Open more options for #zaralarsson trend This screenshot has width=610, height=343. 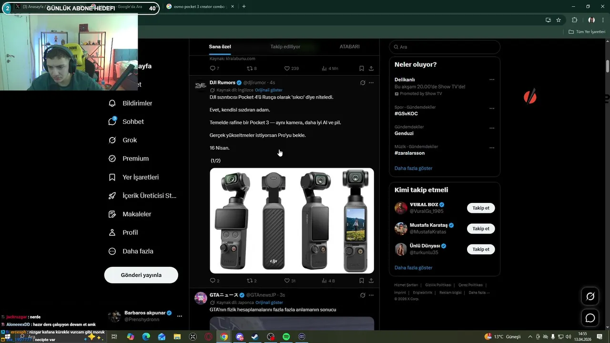pos(492,148)
